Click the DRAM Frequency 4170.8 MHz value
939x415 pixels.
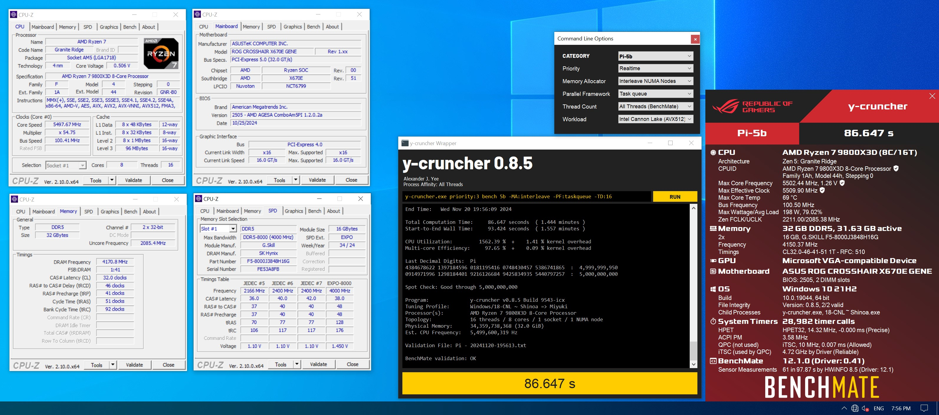click(115, 262)
